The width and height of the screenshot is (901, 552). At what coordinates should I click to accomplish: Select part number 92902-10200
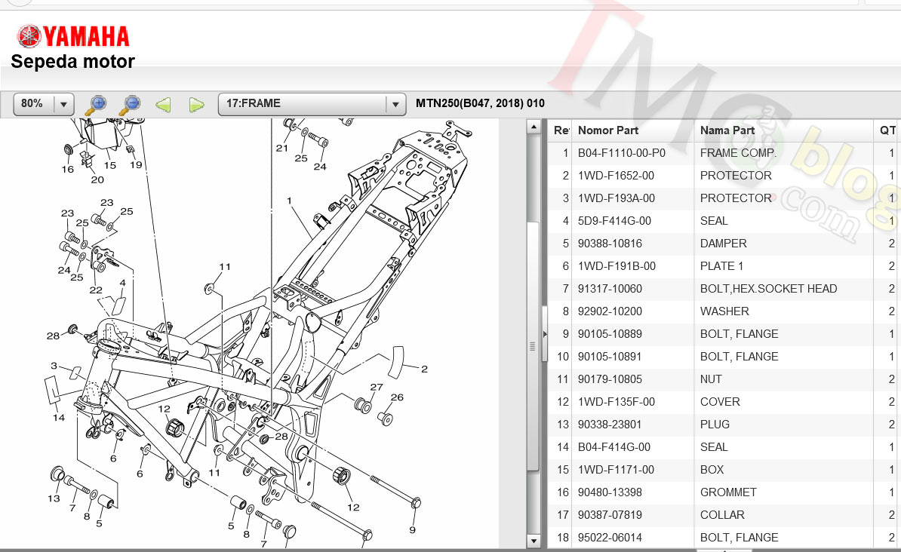(610, 311)
